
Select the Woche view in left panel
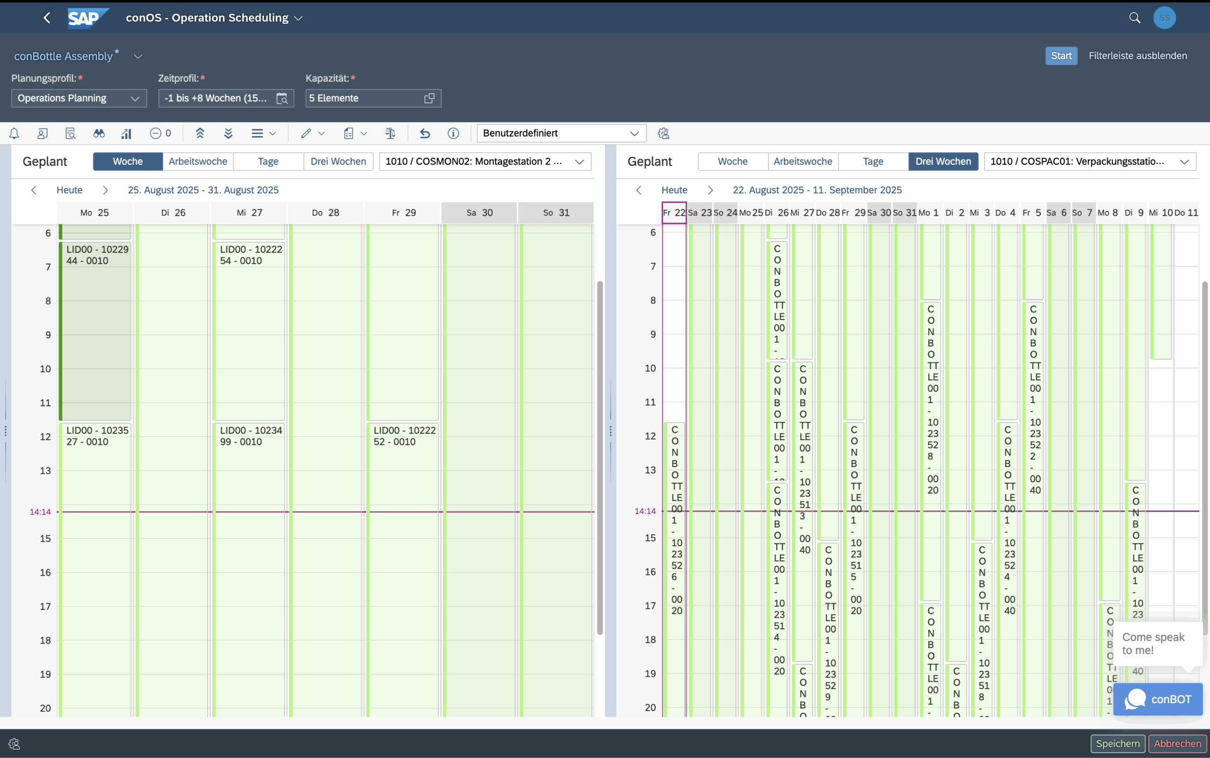click(128, 162)
